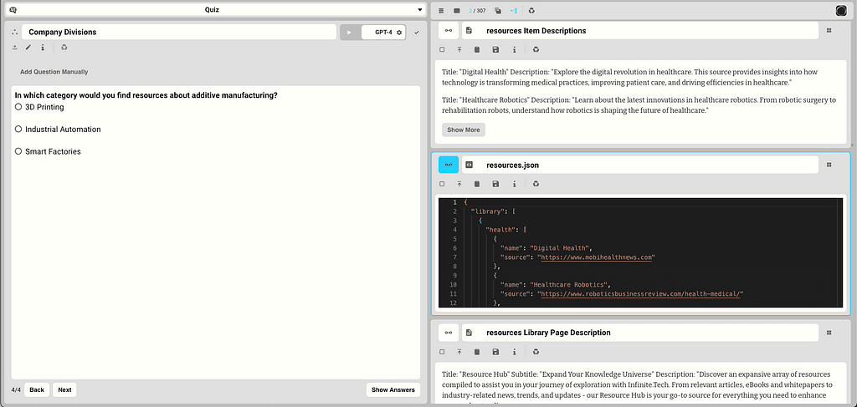The height and width of the screenshot is (407, 857).
Task: Open info icon under Library Page Description
Action: pos(515,352)
